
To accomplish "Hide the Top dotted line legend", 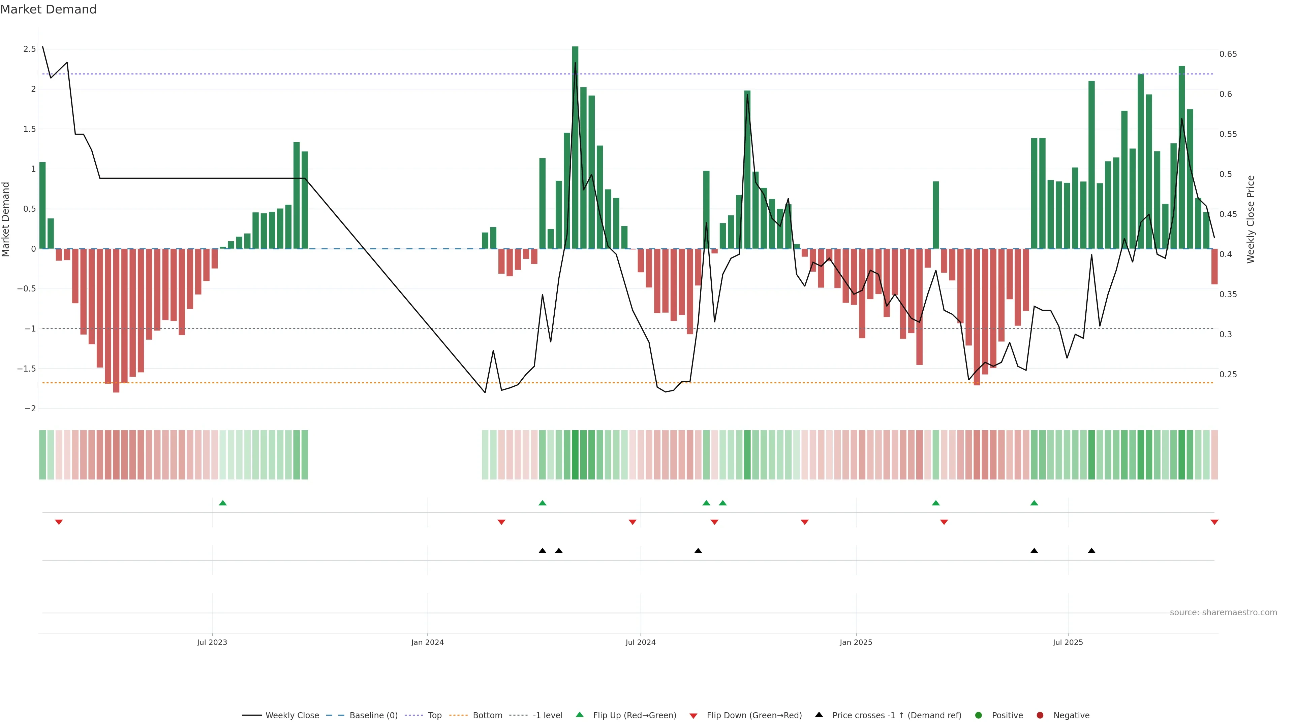I will (x=434, y=715).
